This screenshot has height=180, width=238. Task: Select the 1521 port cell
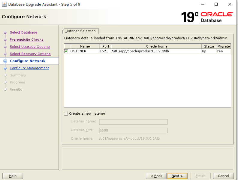(105, 51)
